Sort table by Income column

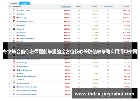95,7
